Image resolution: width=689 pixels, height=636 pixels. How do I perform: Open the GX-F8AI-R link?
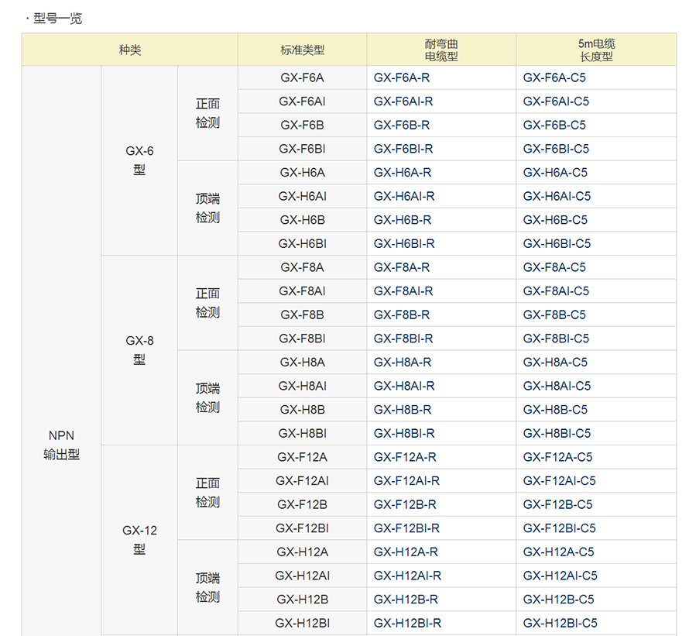point(403,291)
